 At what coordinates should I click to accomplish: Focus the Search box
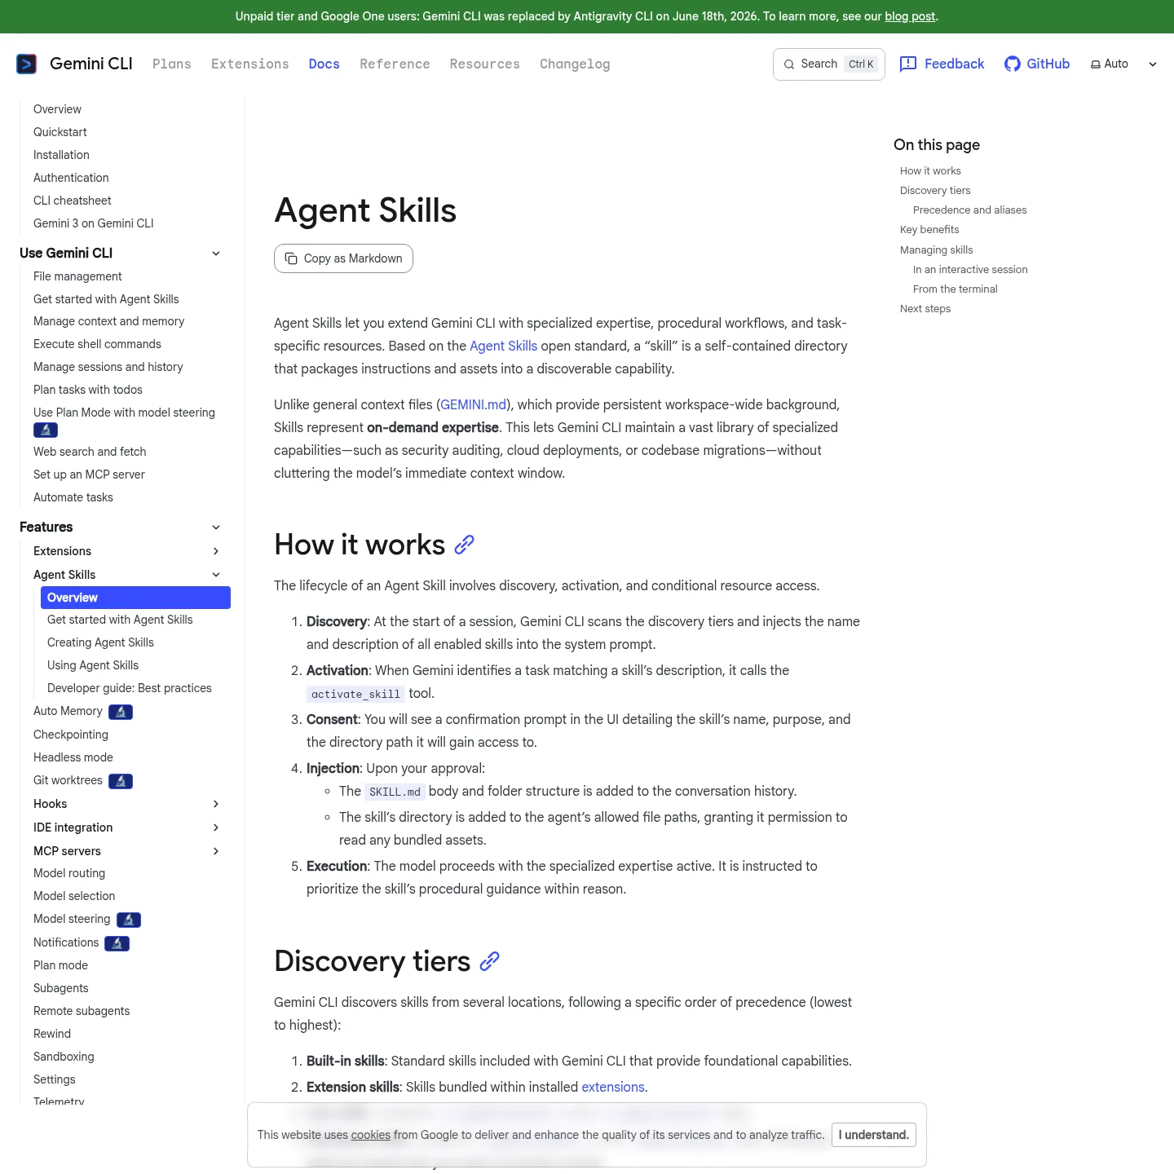click(x=829, y=64)
